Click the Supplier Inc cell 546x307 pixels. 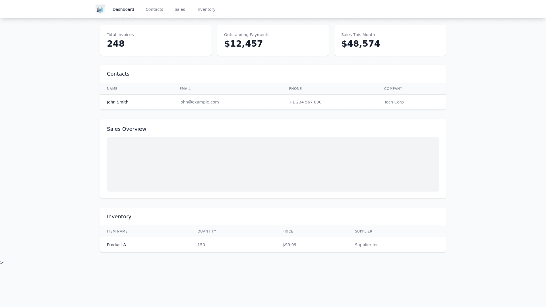pyautogui.click(x=367, y=245)
